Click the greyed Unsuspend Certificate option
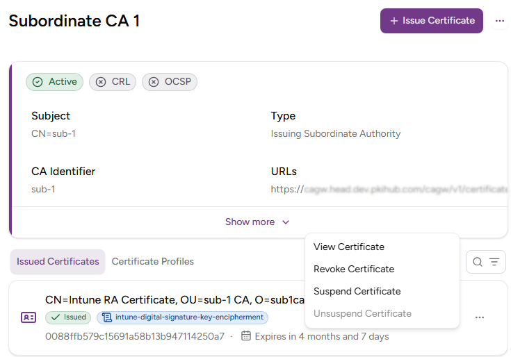 pos(362,313)
